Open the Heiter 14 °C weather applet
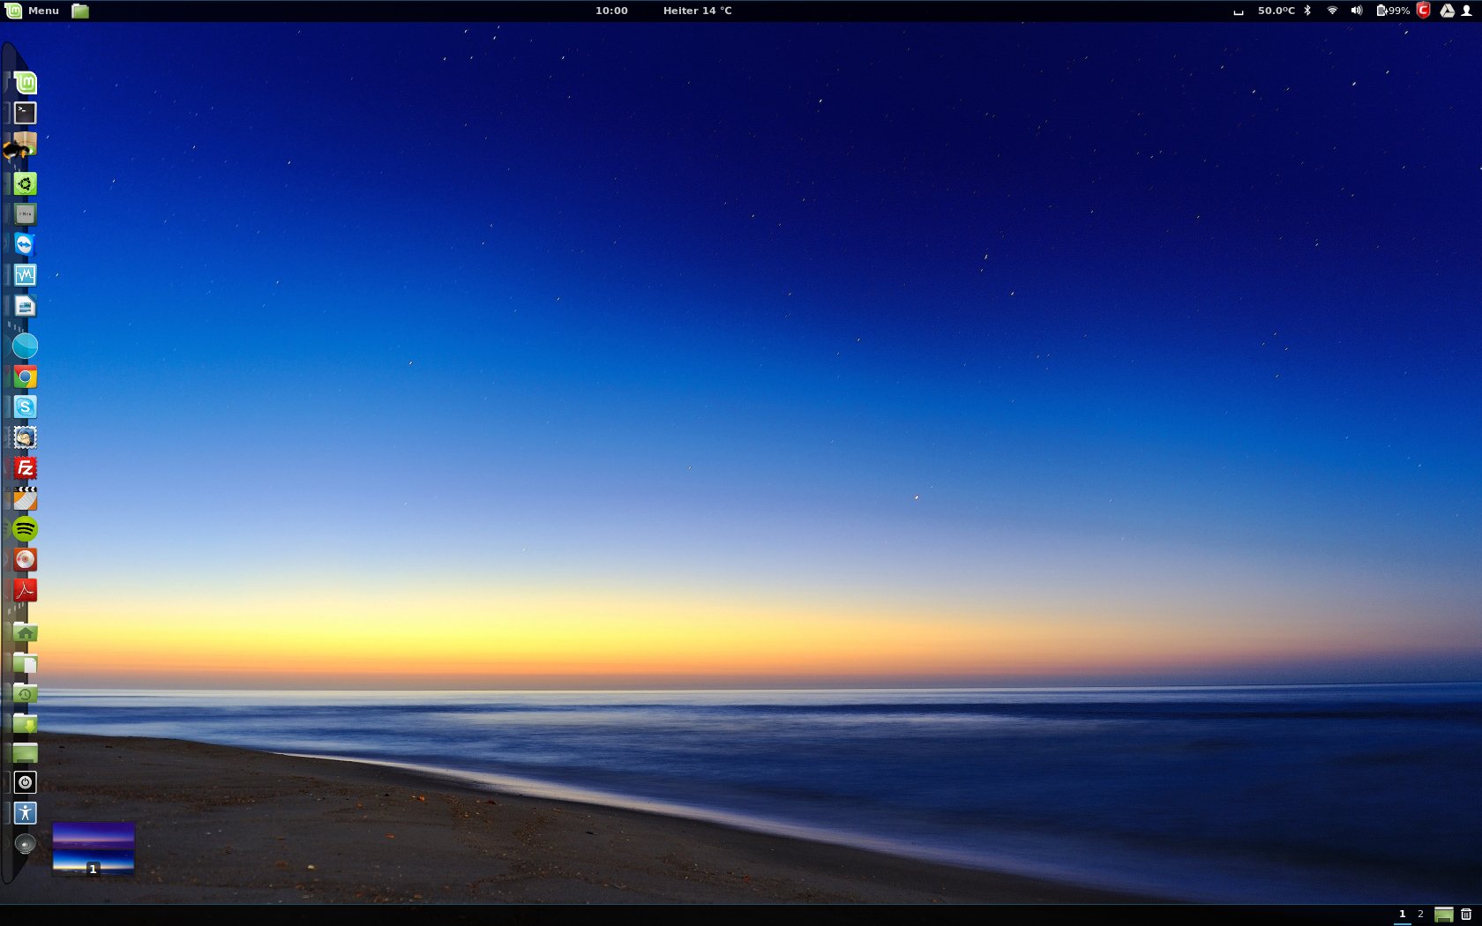 [697, 11]
